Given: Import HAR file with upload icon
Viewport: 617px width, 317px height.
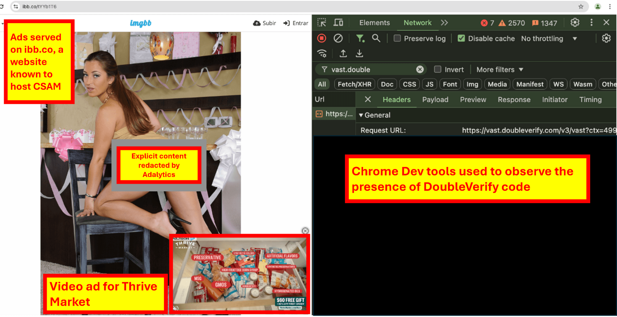Looking at the screenshot, I should [x=343, y=53].
